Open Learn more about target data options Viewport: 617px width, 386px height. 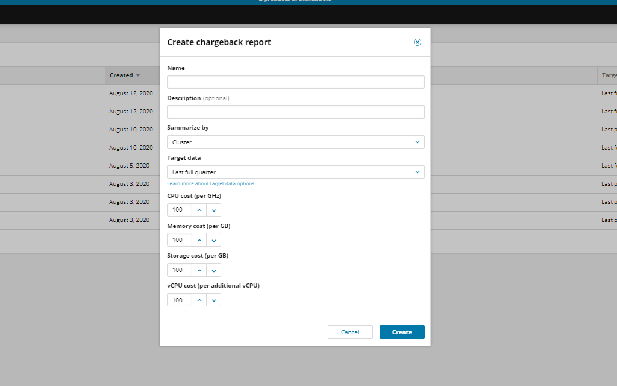[211, 183]
